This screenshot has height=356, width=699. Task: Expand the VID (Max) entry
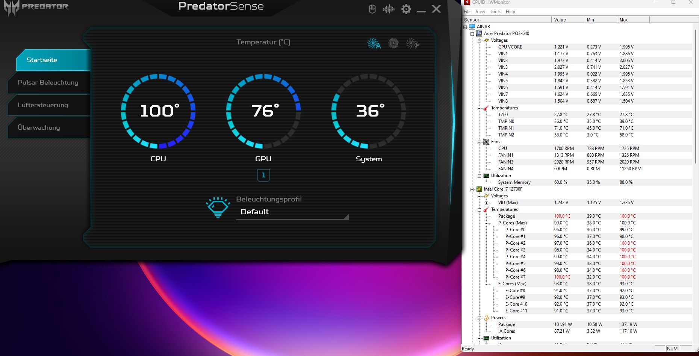[x=487, y=203]
